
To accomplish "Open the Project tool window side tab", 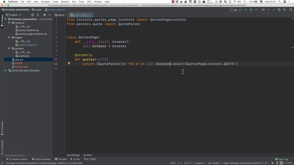I will tap(2, 20).
